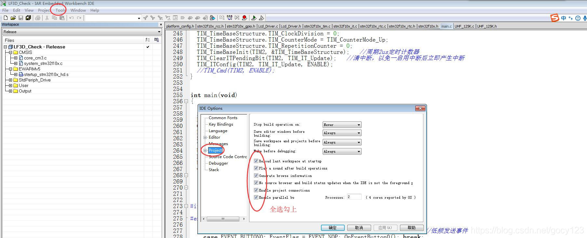Click the 帮助 Help button
The height and width of the screenshot is (238, 587).
tap(412, 228)
